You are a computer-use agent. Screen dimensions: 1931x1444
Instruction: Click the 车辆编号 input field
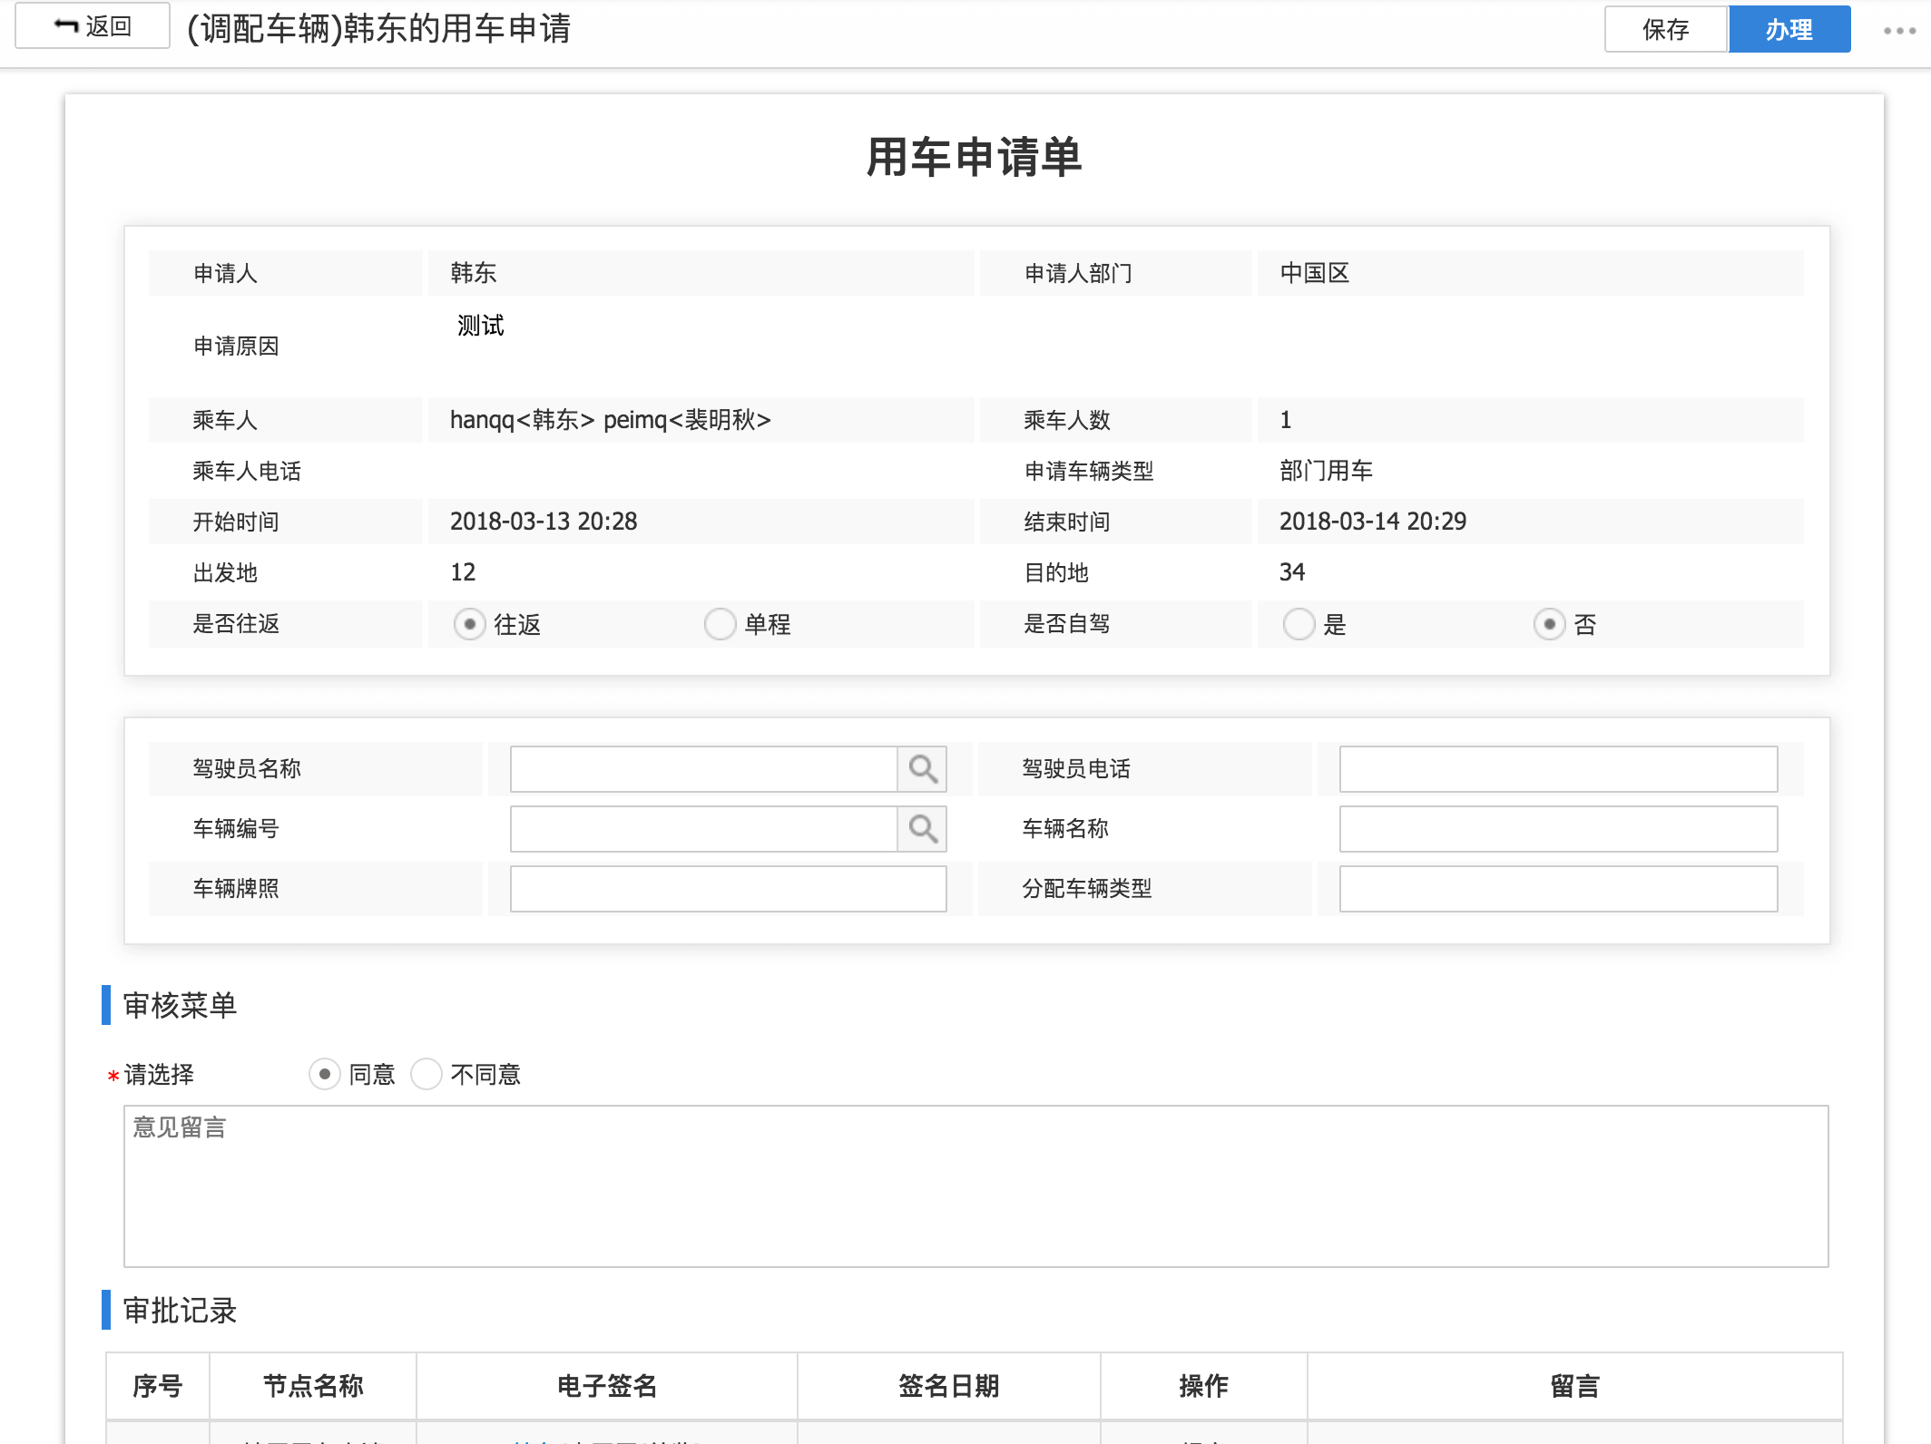[x=704, y=829]
